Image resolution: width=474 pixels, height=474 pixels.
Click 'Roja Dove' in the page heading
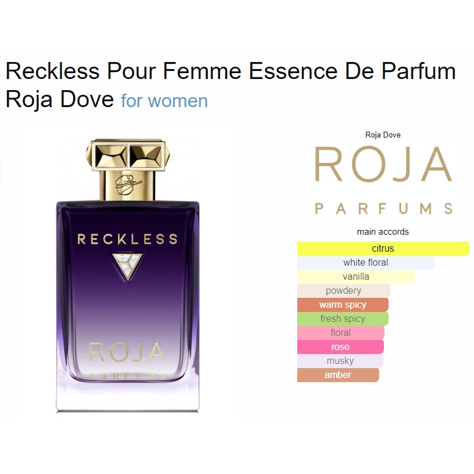tap(60, 99)
